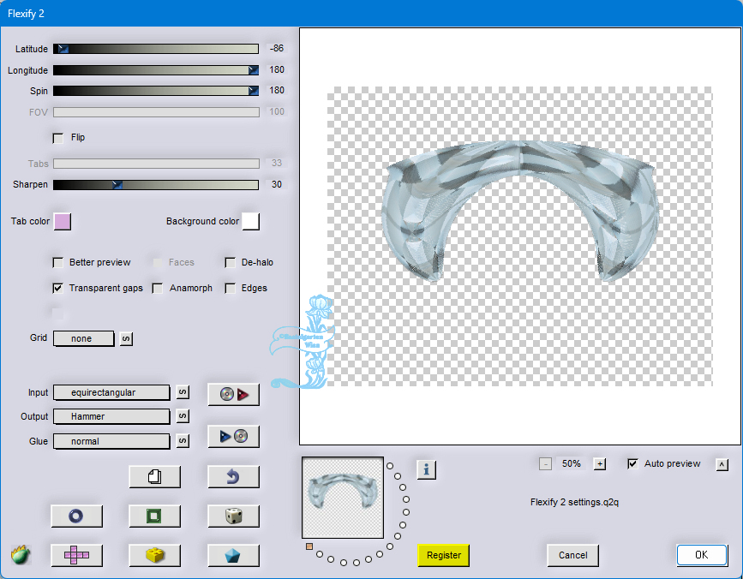
Task: Click the Register button
Action: [444, 555]
